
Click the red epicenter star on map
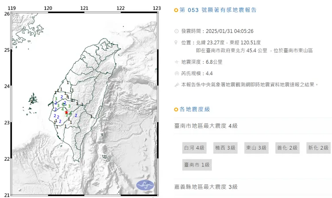66,113
